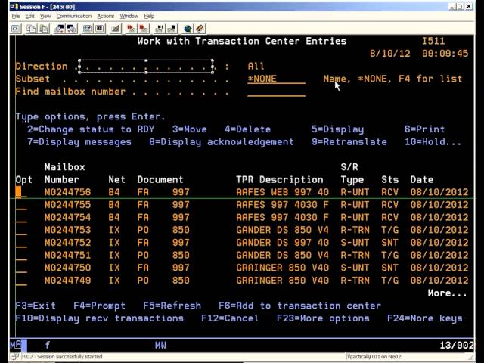
Task: Click mailbox number M0244750
Action: [67, 268]
